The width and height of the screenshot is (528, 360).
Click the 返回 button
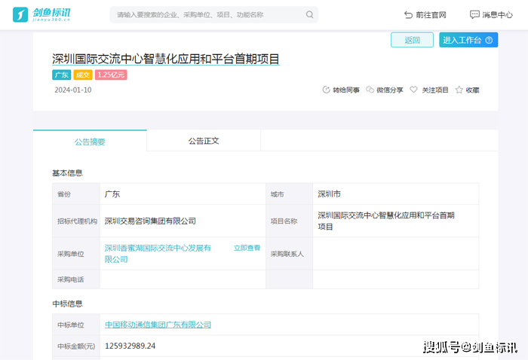412,40
